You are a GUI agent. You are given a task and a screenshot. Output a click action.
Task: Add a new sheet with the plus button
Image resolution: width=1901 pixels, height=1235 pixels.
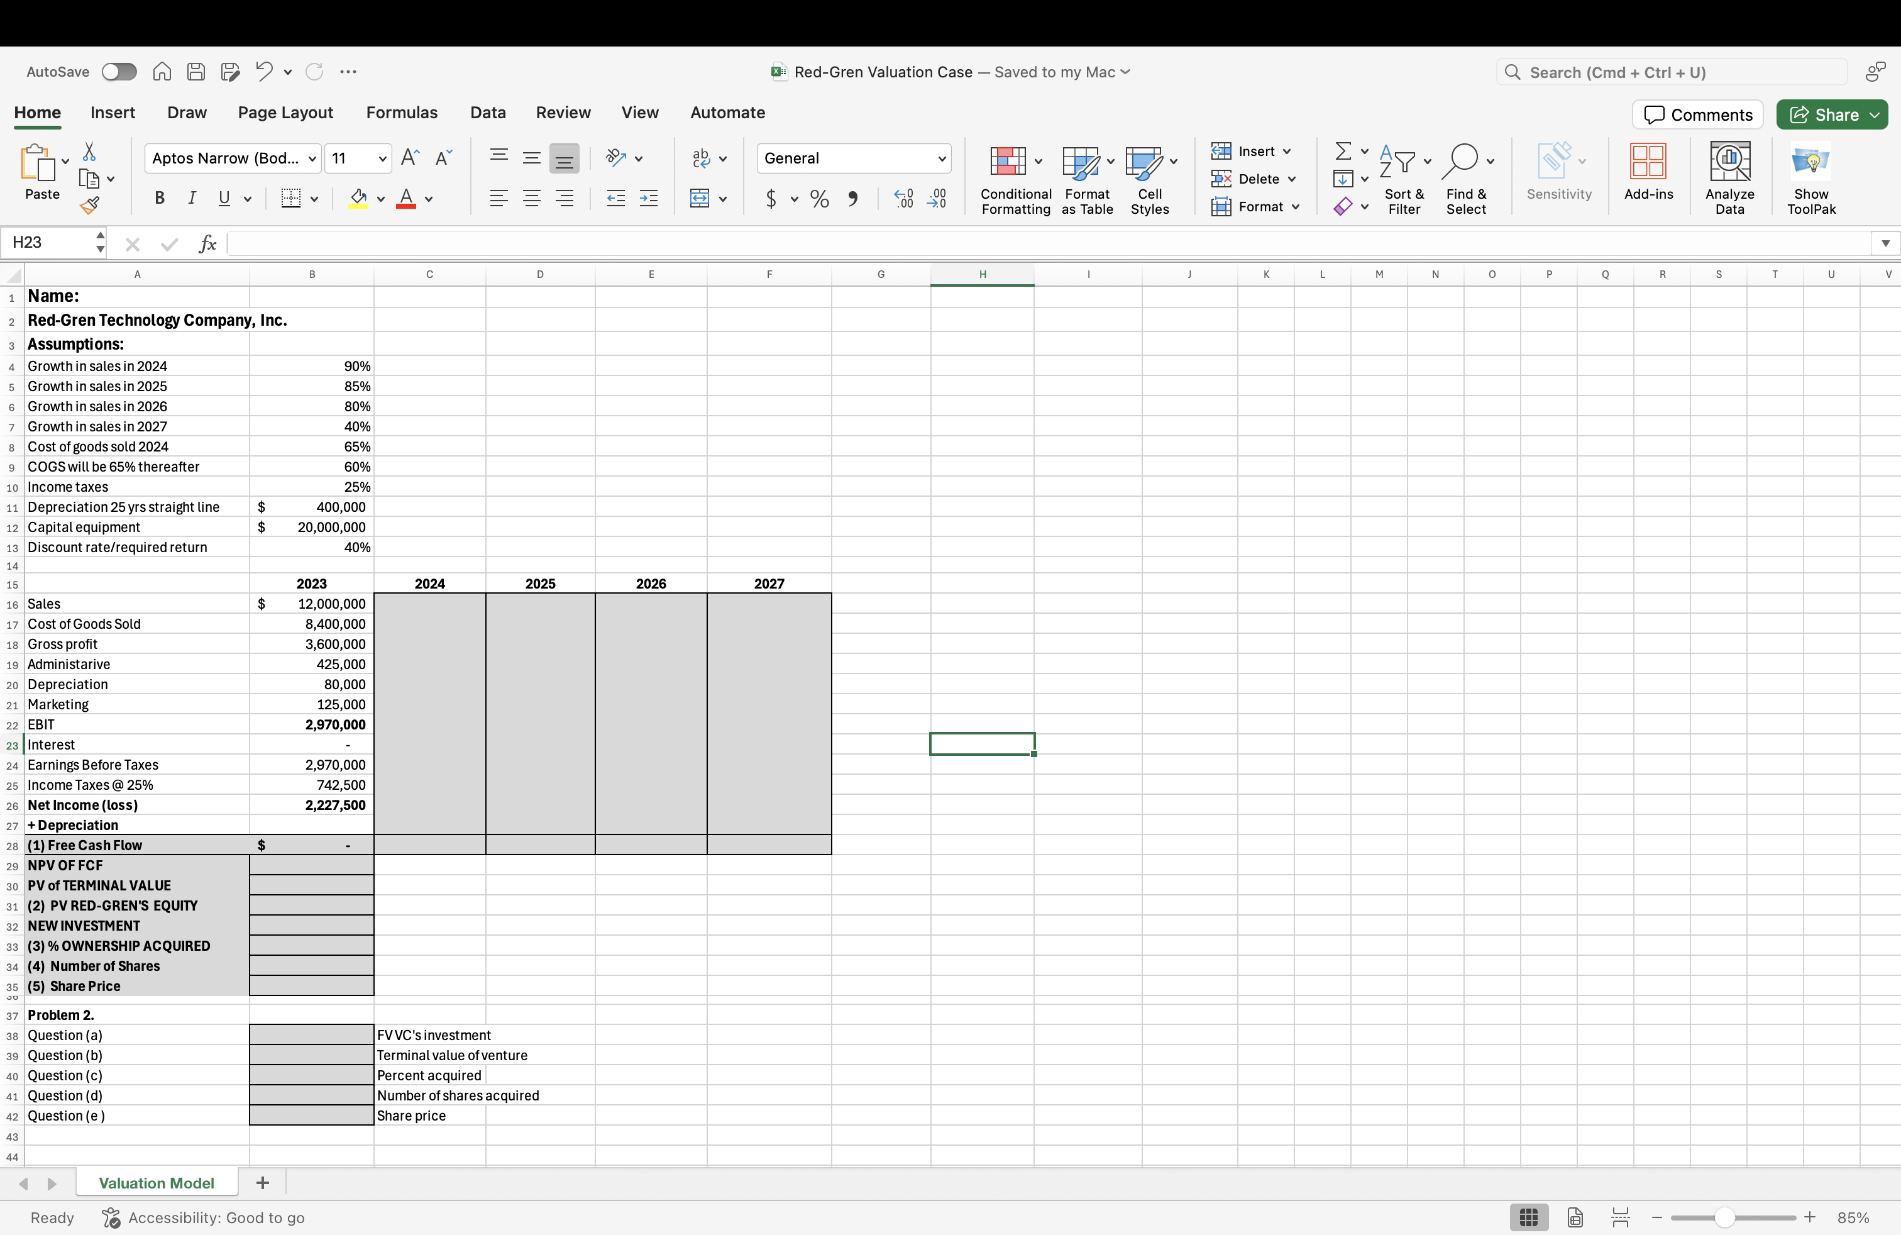point(263,1183)
